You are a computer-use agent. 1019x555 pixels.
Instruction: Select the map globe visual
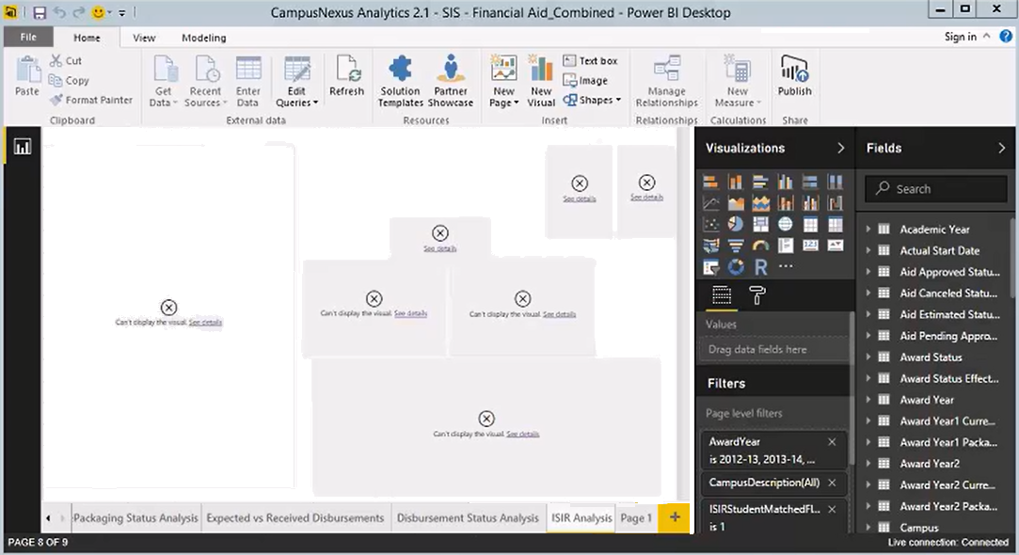785,225
